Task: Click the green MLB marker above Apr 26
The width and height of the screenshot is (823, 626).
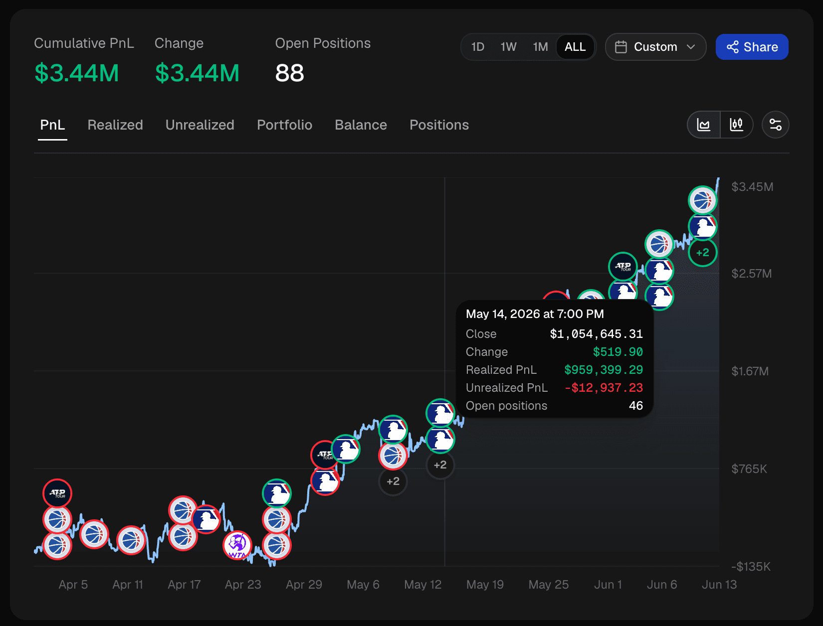Action: [x=277, y=493]
